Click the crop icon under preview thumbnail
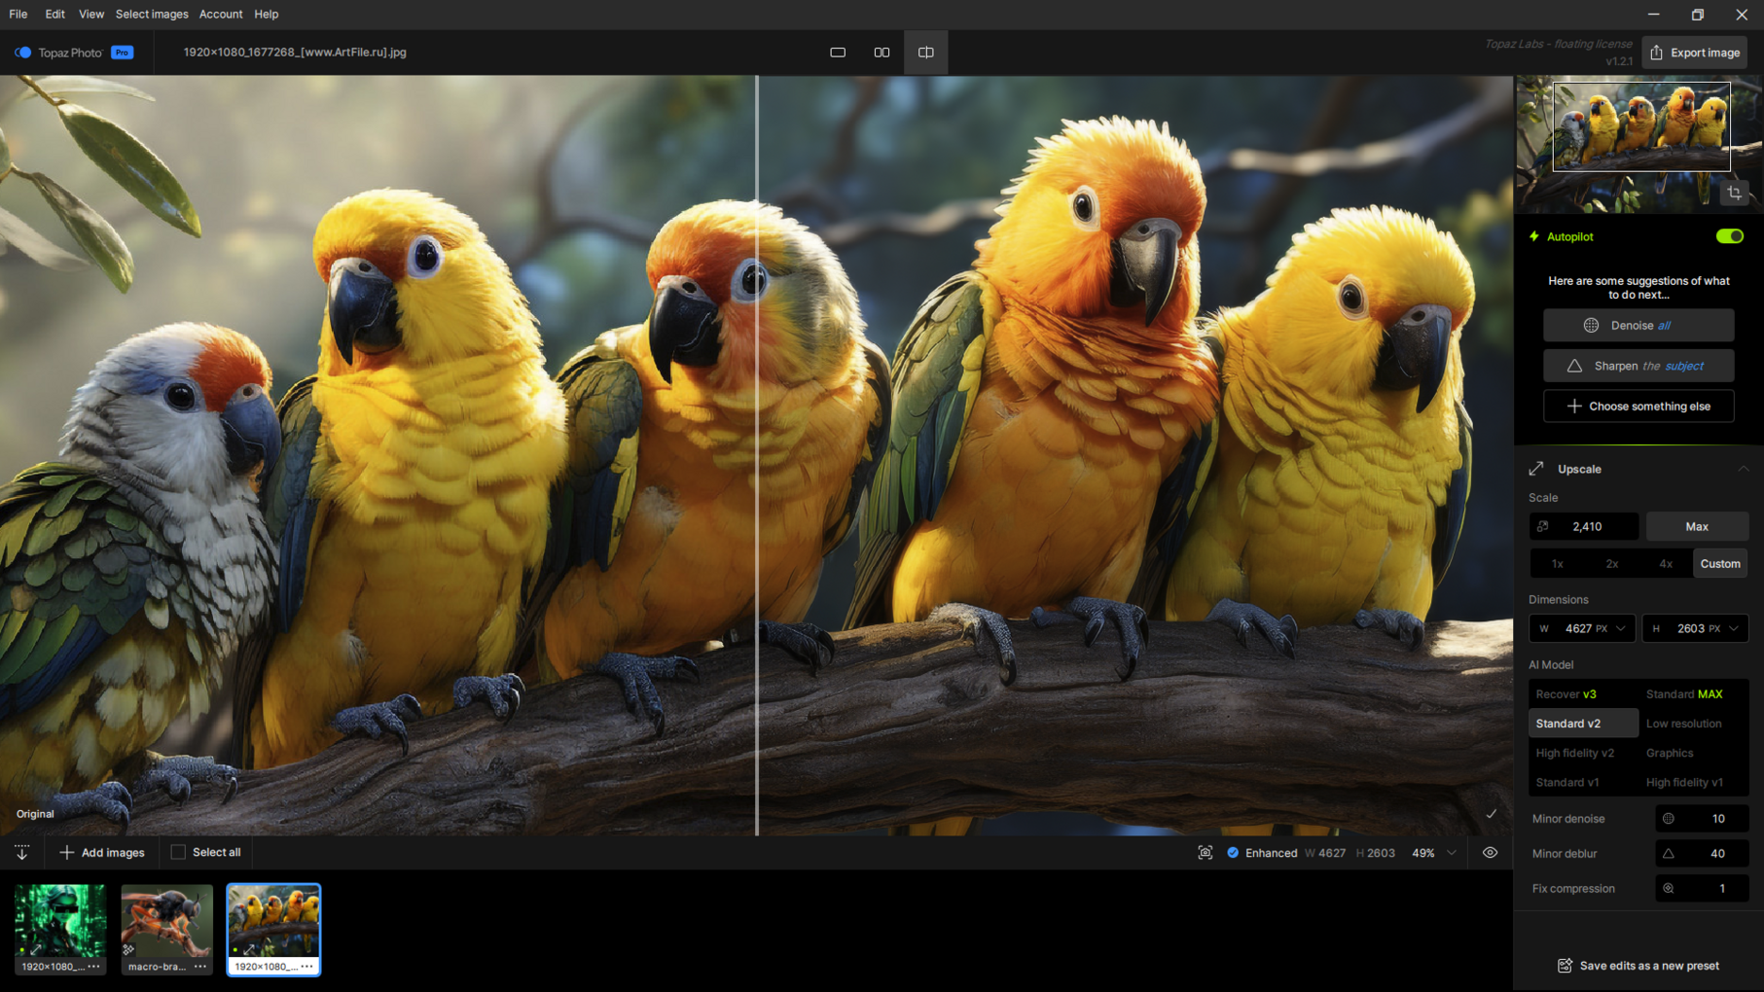 coord(1734,194)
